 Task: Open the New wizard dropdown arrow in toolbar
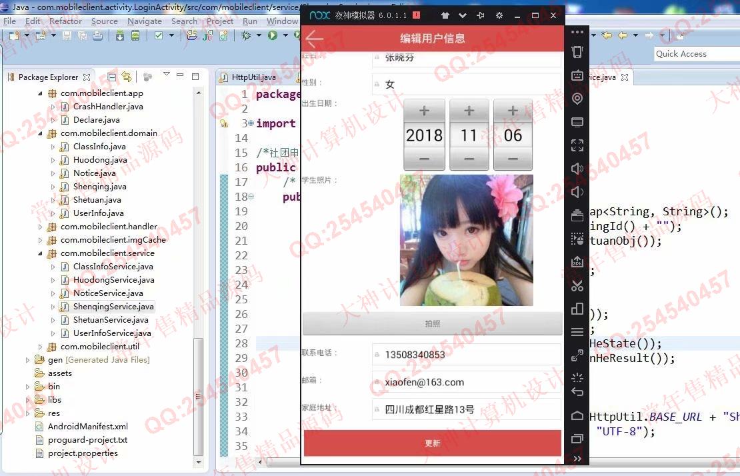point(27,35)
